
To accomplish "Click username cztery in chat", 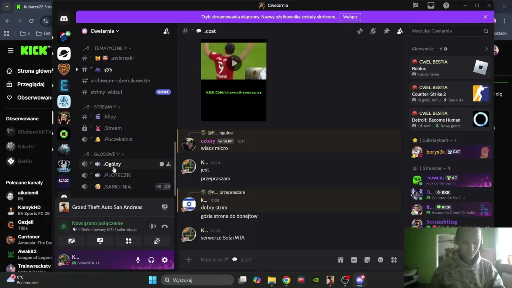I will pos(208,141).
